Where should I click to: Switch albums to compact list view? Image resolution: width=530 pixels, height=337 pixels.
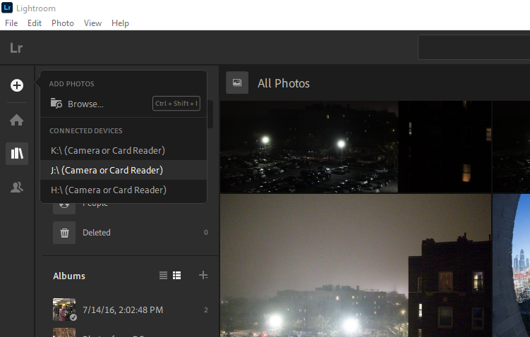(164, 275)
